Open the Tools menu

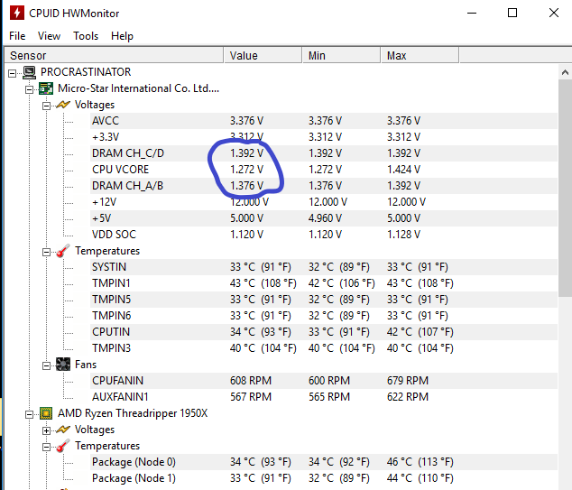(x=86, y=36)
